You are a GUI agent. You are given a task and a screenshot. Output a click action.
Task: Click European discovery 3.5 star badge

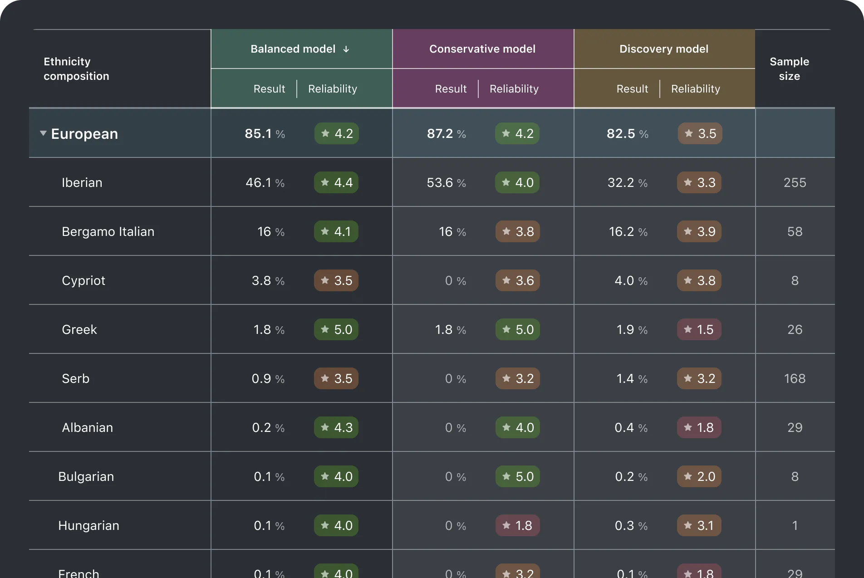click(x=700, y=133)
